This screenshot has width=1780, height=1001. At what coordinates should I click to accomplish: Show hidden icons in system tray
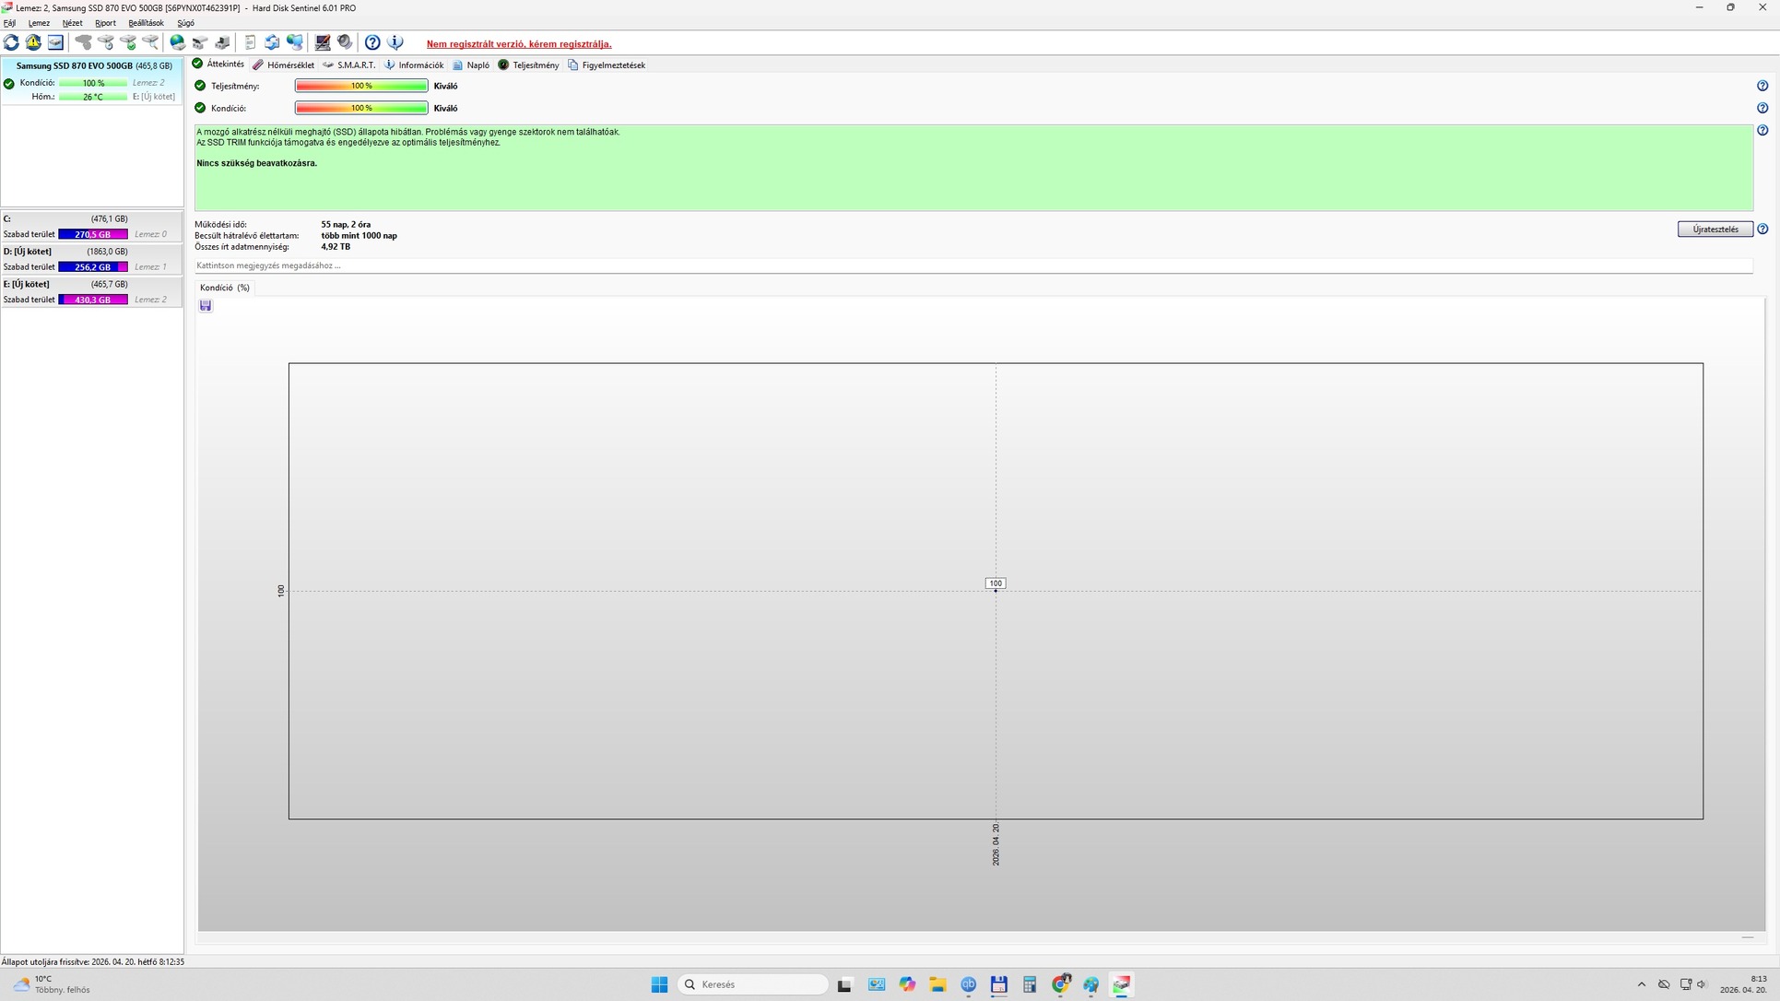pos(1641,984)
